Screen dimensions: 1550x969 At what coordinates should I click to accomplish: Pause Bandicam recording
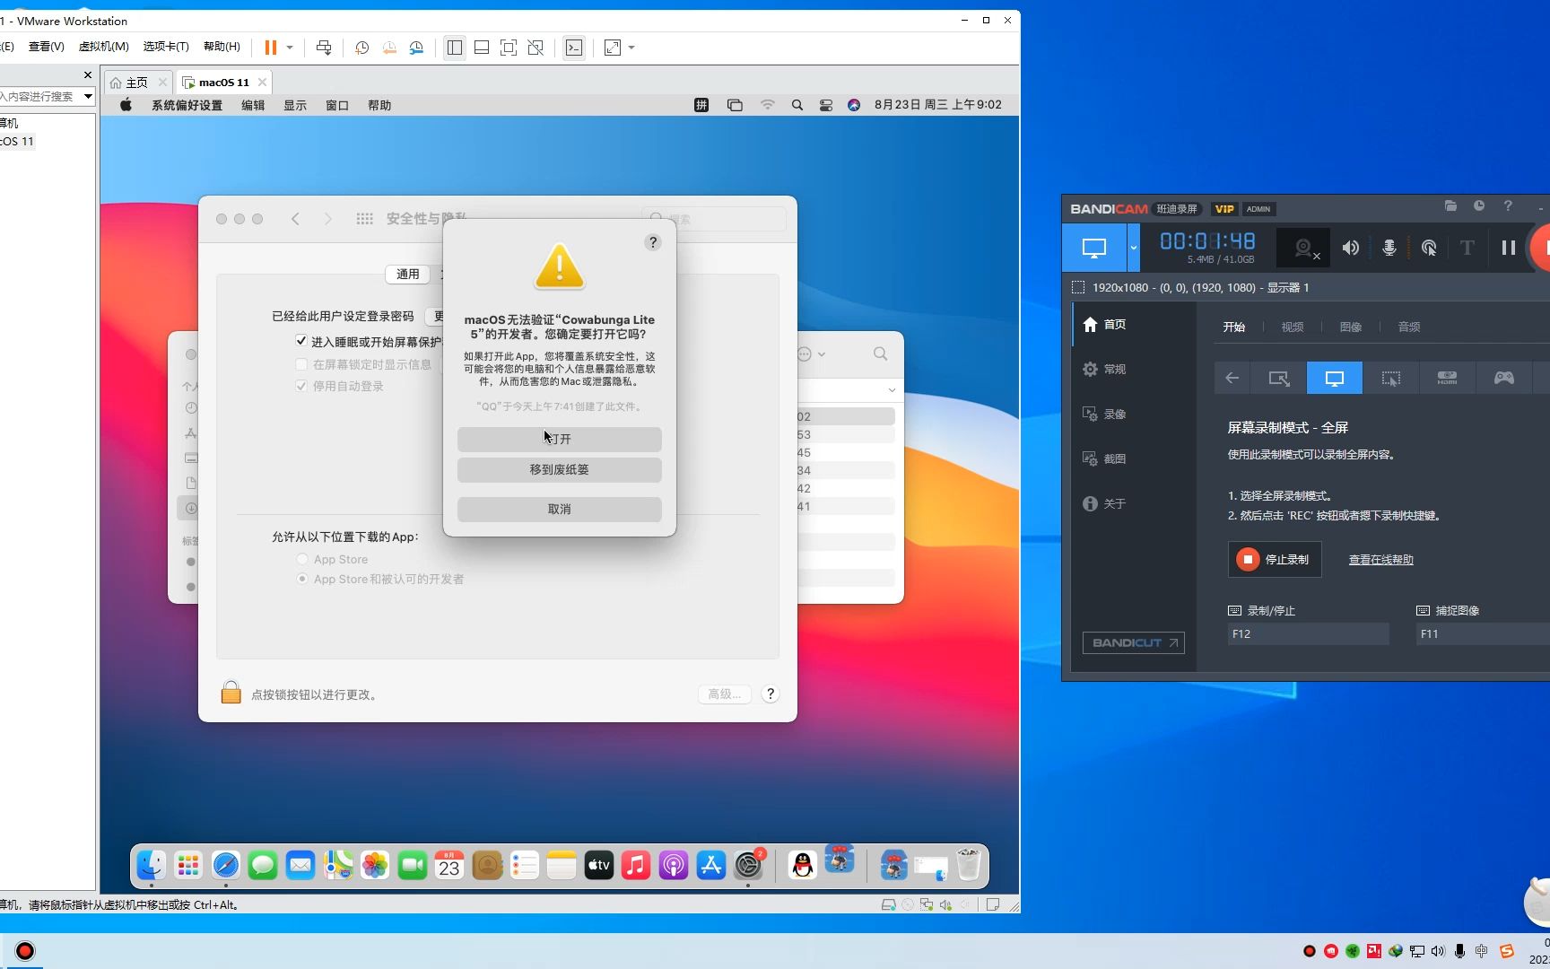click(1508, 248)
